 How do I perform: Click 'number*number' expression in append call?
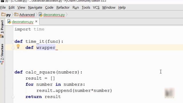[x=92, y=91]
